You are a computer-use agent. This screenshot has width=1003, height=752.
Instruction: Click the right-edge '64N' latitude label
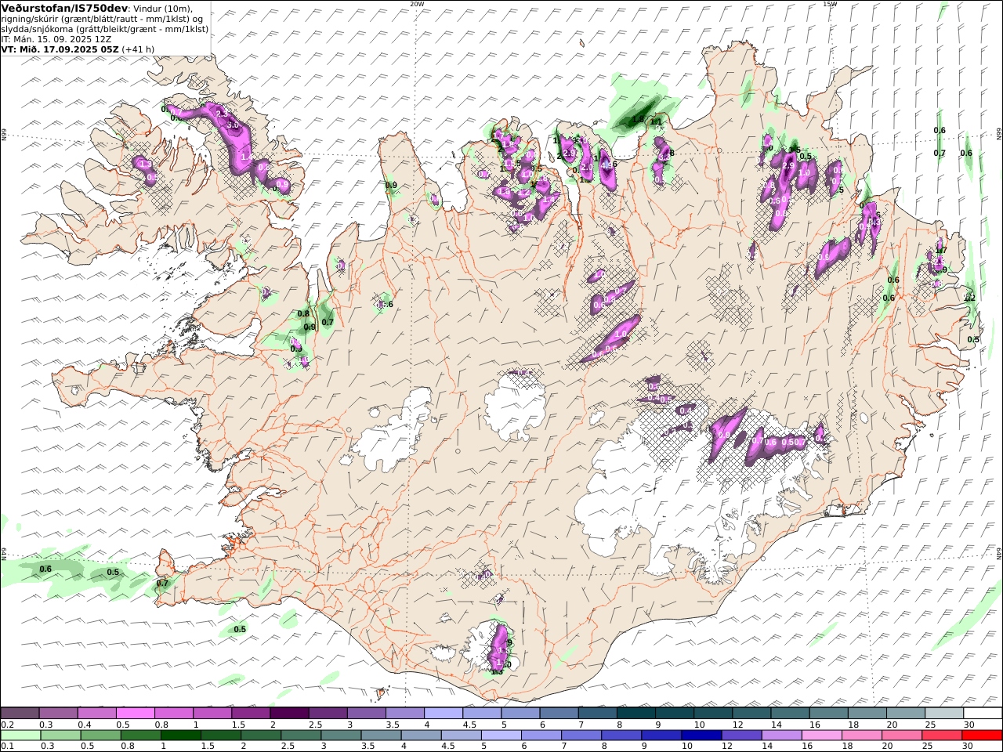(x=999, y=555)
